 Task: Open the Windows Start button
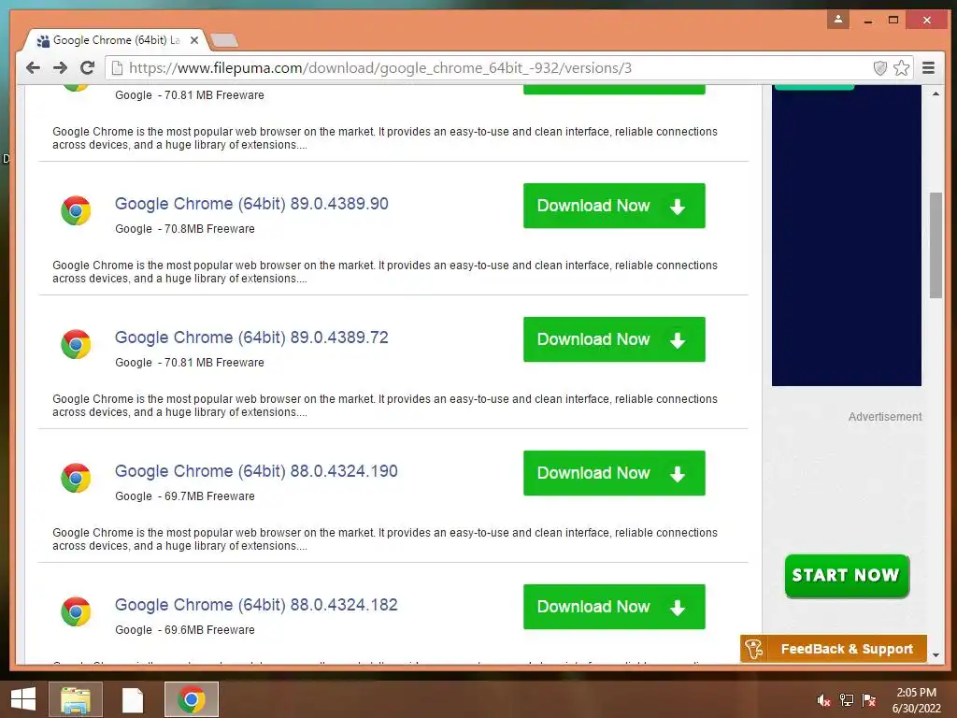click(x=22, y=699)
